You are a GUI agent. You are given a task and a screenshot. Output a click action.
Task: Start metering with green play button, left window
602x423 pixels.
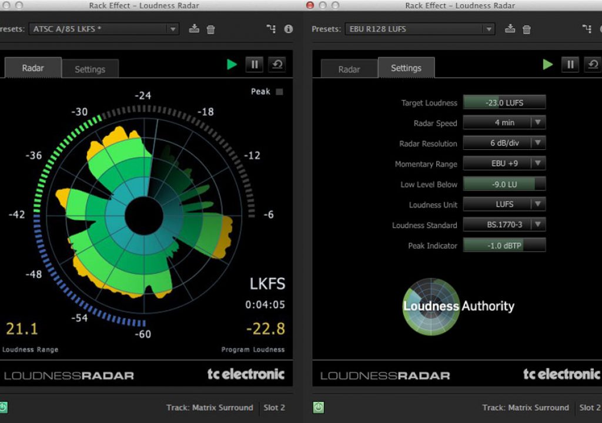click(x=232, y=65)
